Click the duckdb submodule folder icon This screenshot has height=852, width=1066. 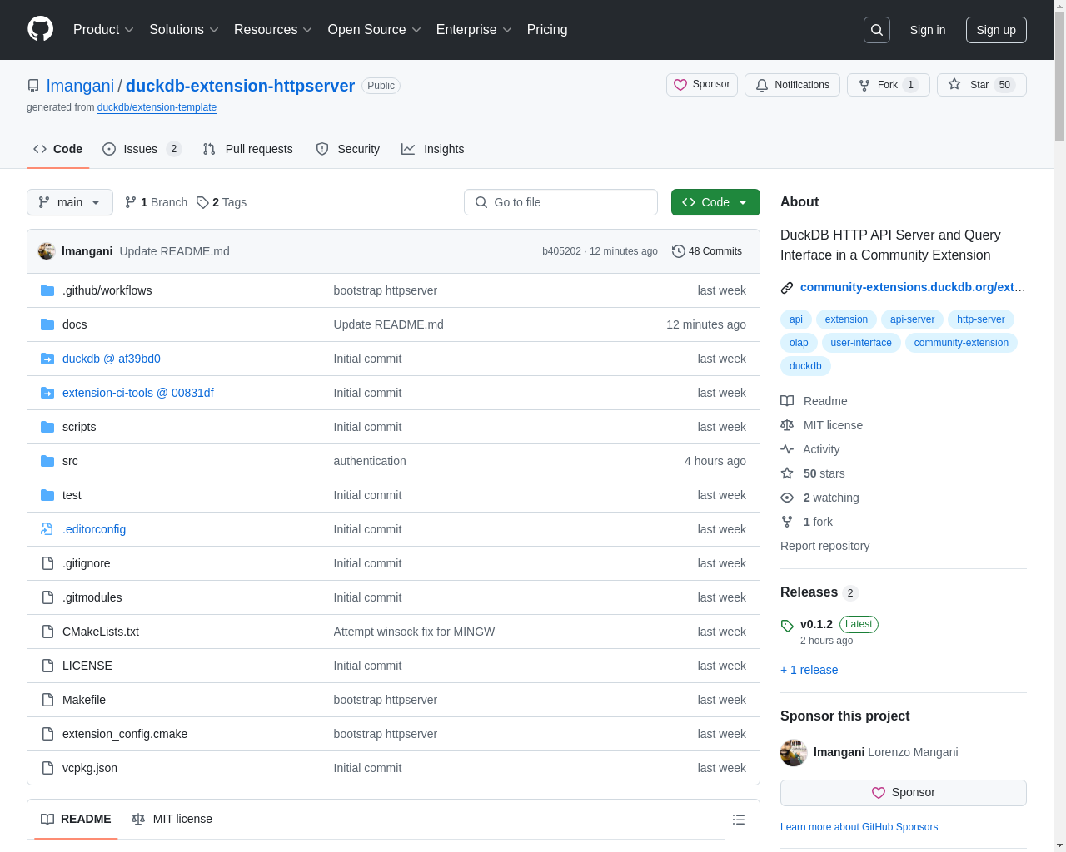point(47,359)
